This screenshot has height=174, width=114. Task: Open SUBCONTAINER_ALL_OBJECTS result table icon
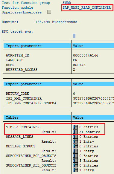[75, 170]
